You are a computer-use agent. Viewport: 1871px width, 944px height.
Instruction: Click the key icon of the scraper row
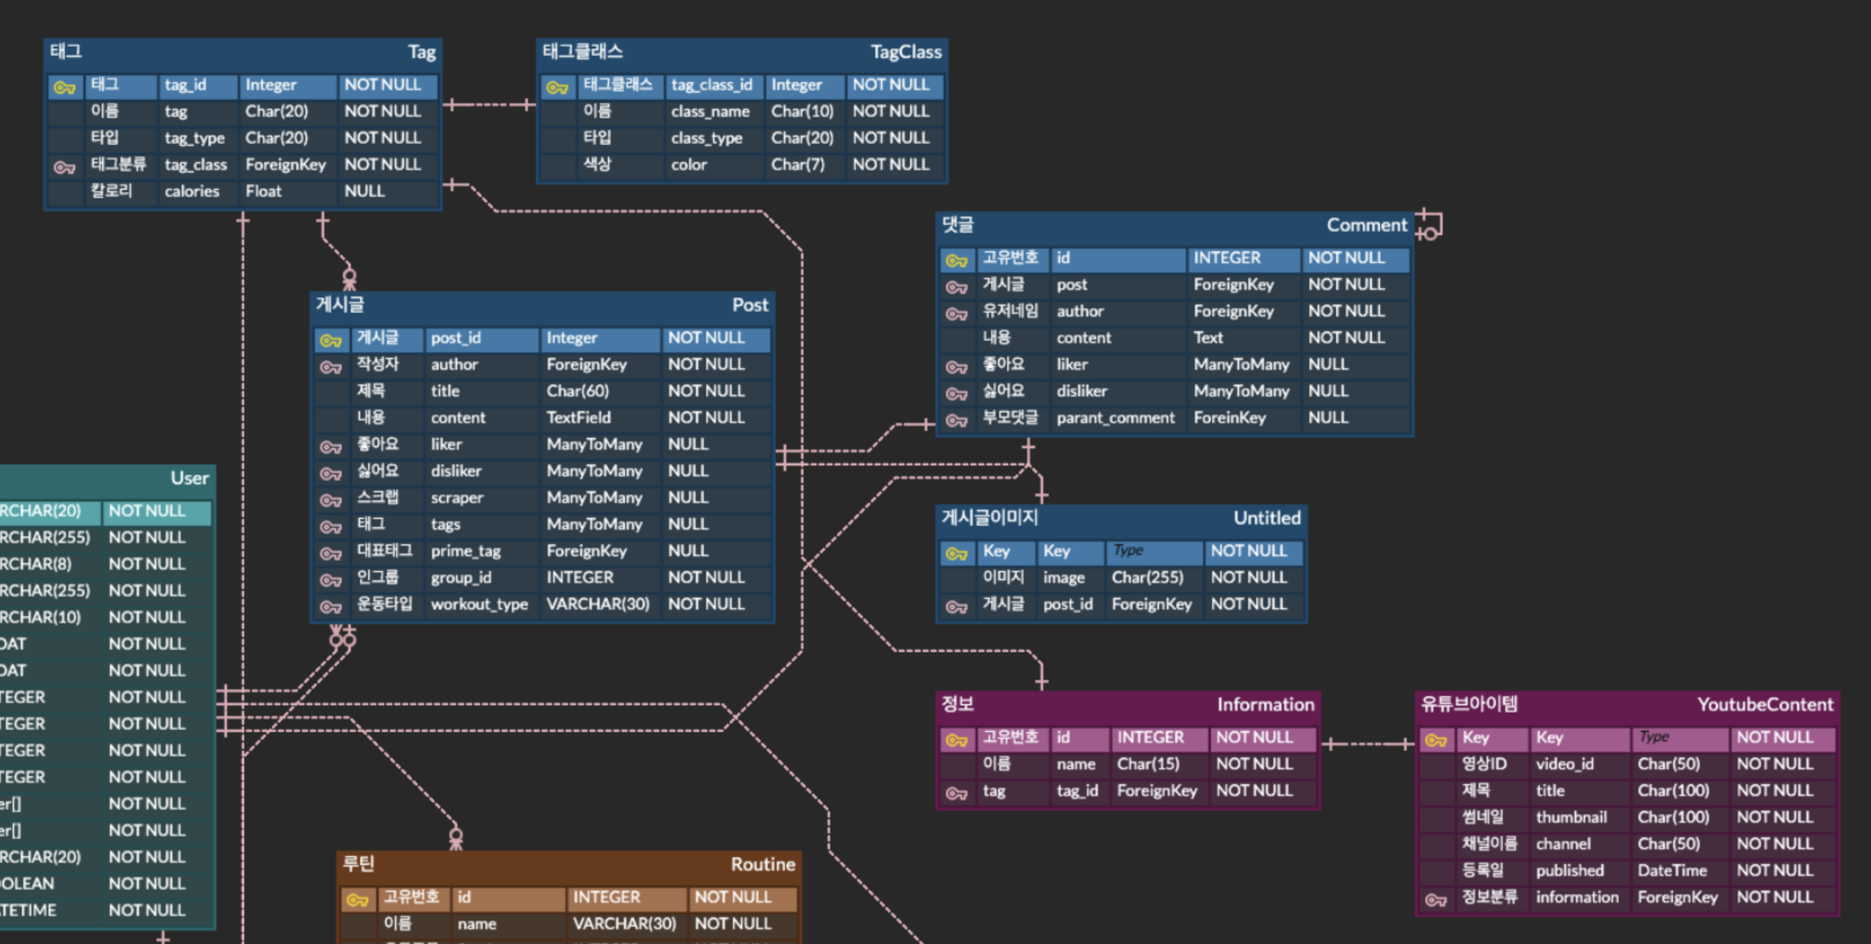pos(331,501)
